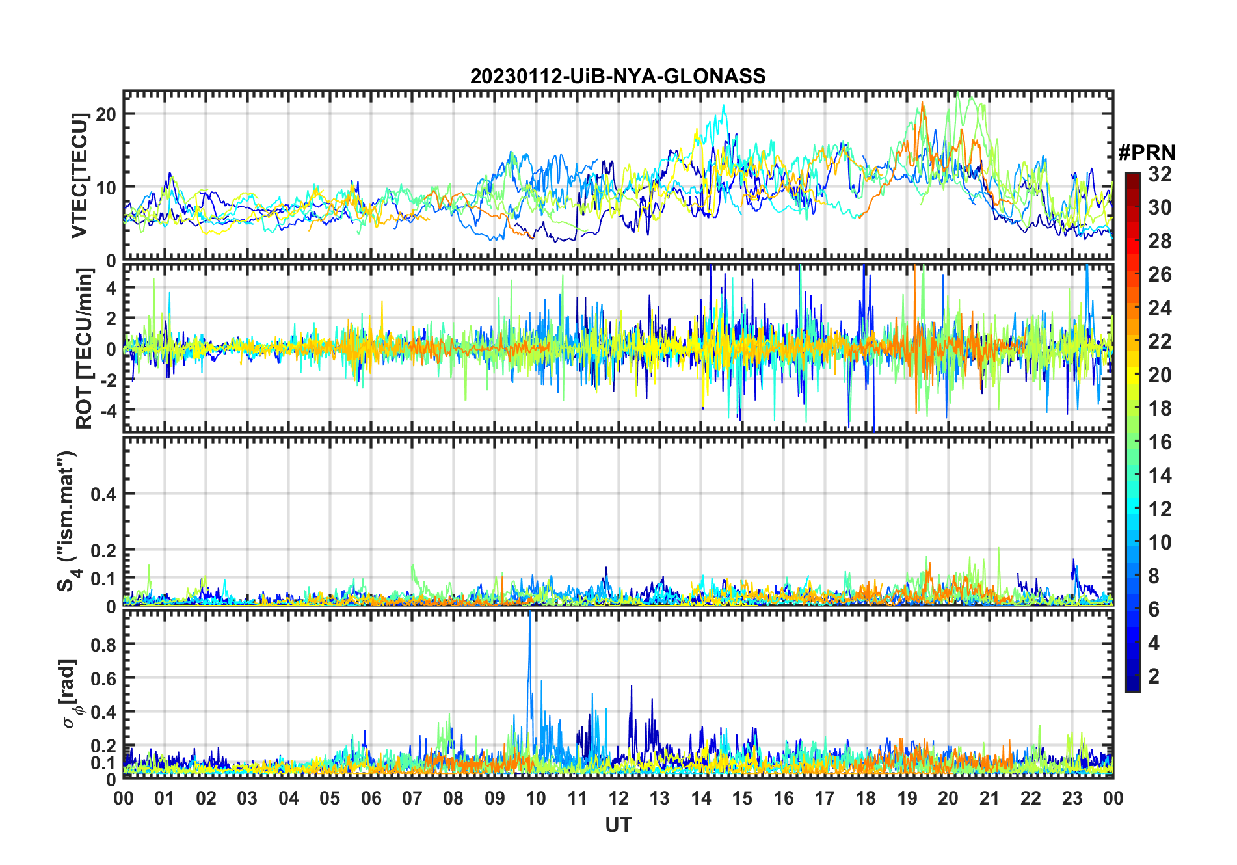Select the UT x-axis label
This screenshot has width=1237, height=865.
point(618,825)
